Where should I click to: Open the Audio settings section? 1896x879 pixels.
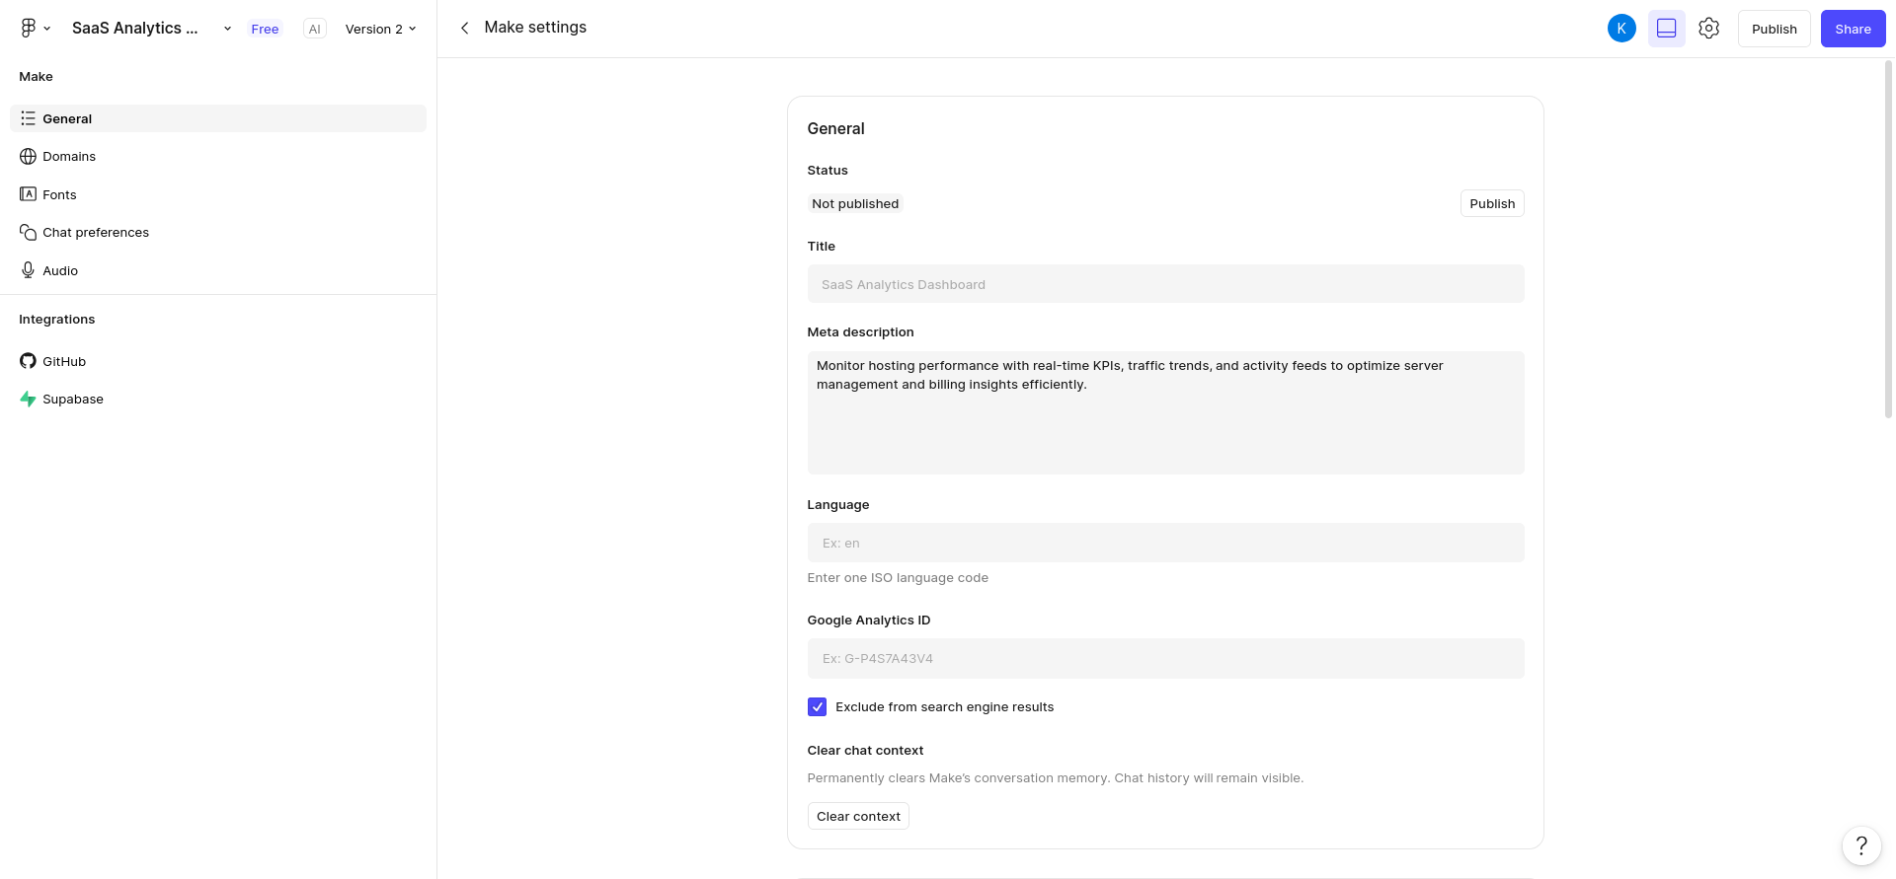tap(218, 270)
